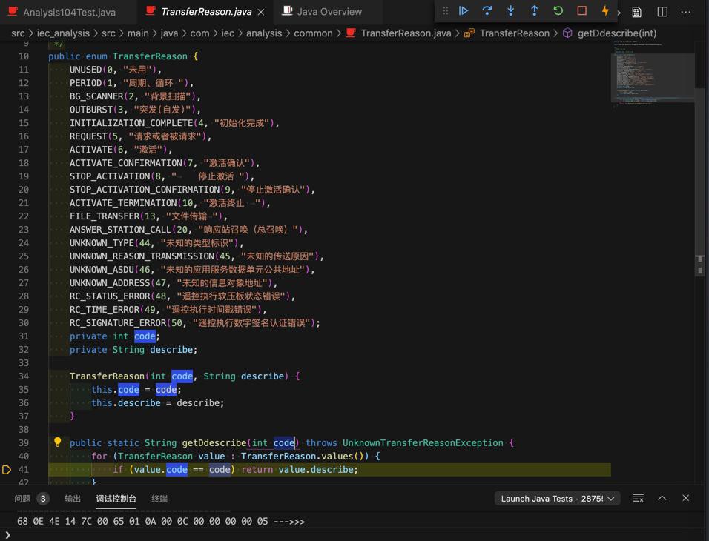Click the Hot Code Replace lightning icon
The width and height of the screenshot is (709, 541).
605,11
